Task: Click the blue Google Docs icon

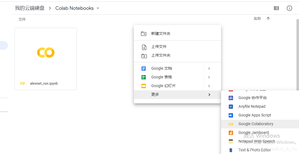Action: 144,69
